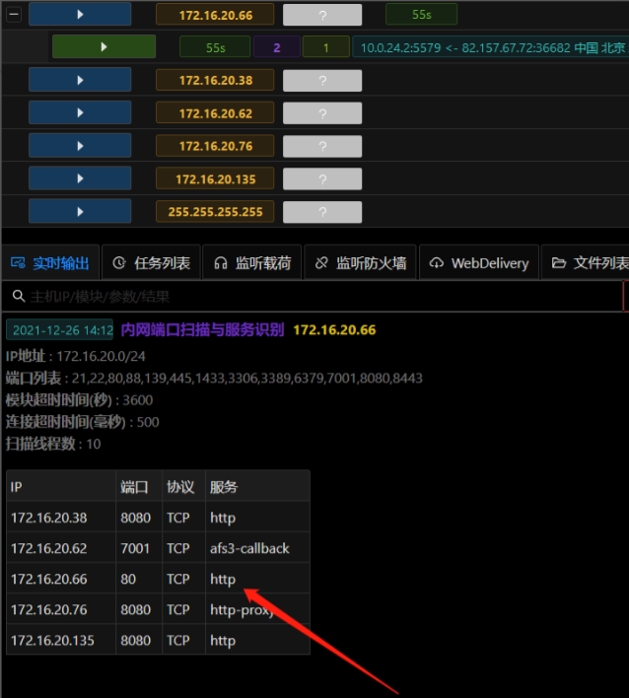Select host IP tag 172.16.20.135 in list
This screenshot has width=629, height=698.
(x=216, y=179)
